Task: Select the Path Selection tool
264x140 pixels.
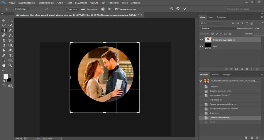Action: pyautogui.click(x=4, y=61)
